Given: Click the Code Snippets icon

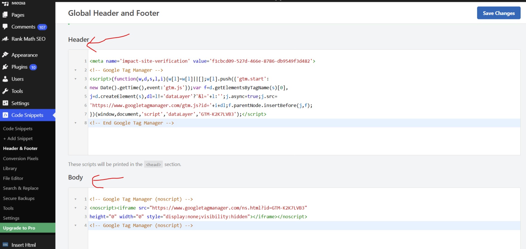Looking at the screenshot, I should [x=5, y=115].
